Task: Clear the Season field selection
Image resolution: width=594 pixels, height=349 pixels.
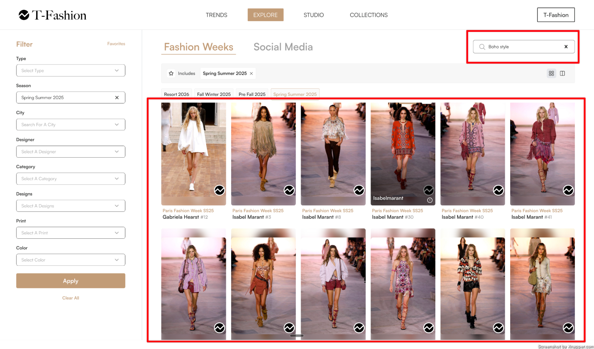Action: point(117,98)
